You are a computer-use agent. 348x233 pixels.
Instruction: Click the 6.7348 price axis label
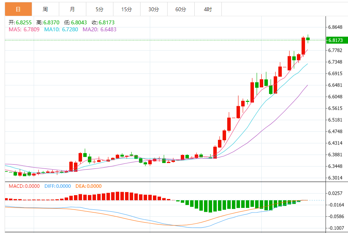tap(335, 62)
